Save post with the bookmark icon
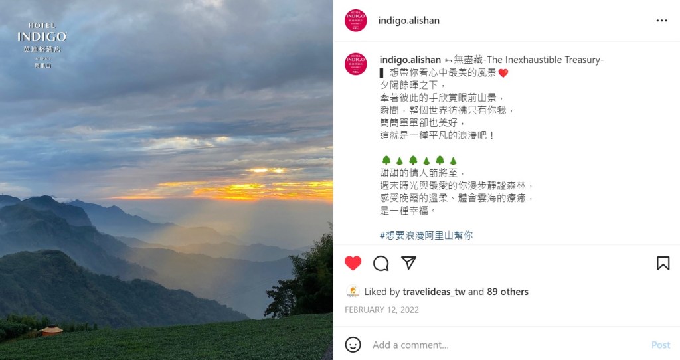 663,263
